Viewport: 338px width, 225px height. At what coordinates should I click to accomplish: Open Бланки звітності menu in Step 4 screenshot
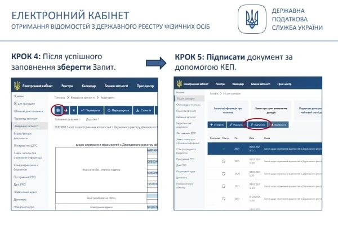tap(116, 86)
